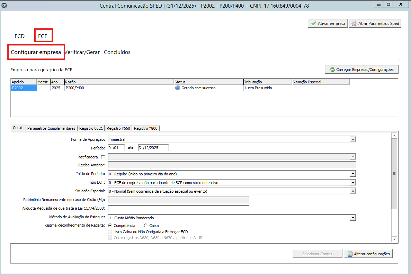
Task: Click the scrollbar up arrow in settings panel
Action: coord(394,136)
